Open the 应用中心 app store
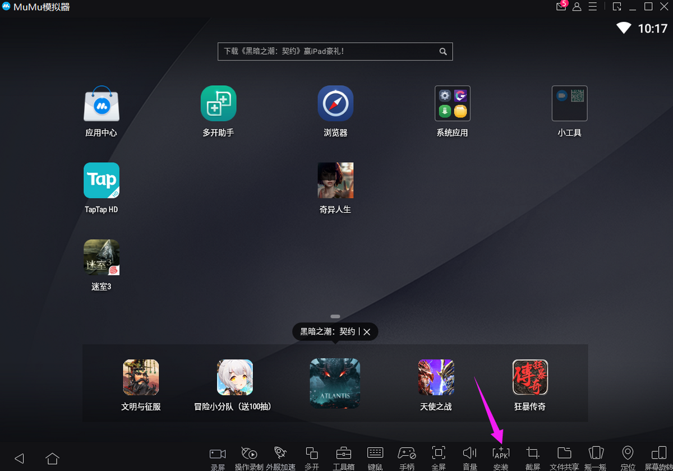673x471 pixels. point(102,104)
